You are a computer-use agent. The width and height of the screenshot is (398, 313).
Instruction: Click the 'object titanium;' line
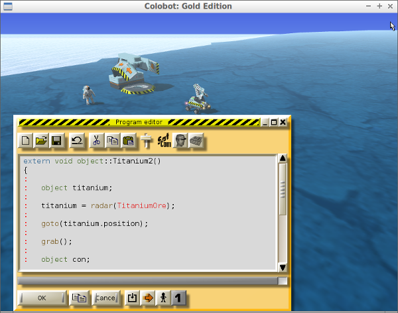pos(77,188)
